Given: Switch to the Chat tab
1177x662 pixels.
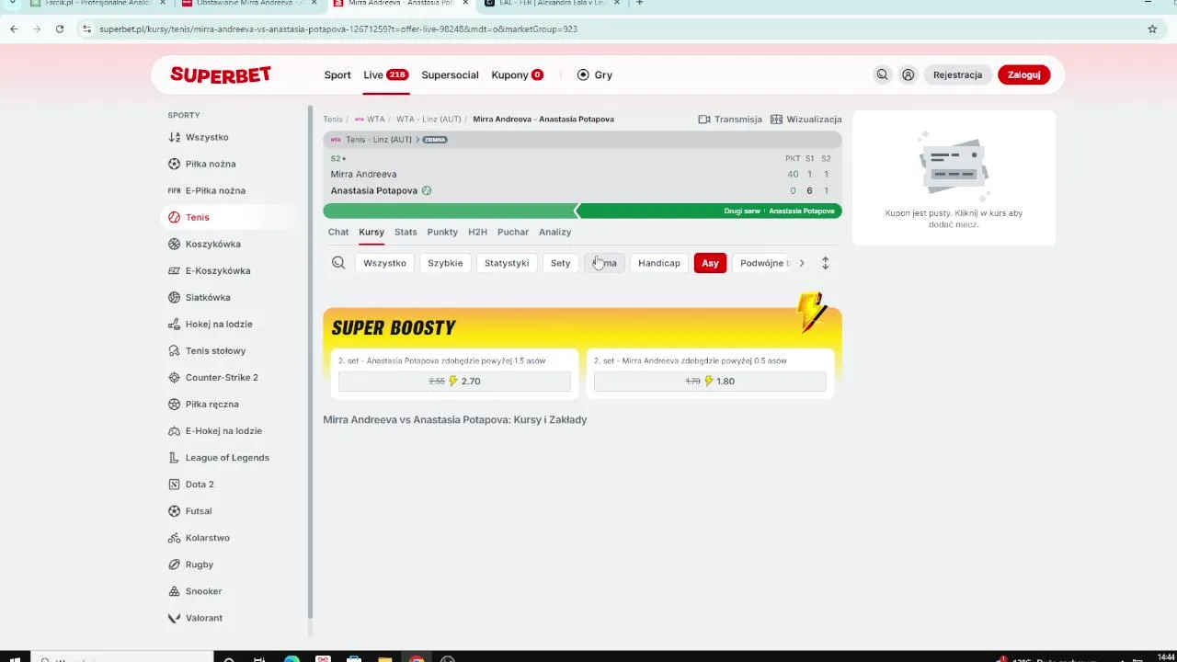Looking at the screenshot, I should point(338,232).
